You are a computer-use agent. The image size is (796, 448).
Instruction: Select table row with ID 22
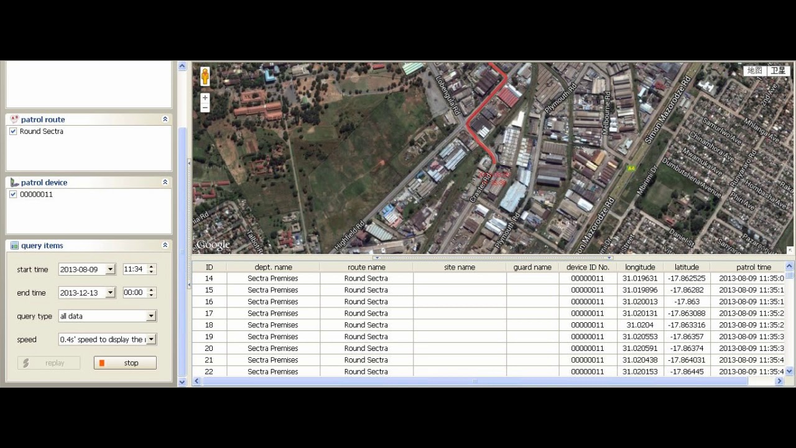click(488, 371)
